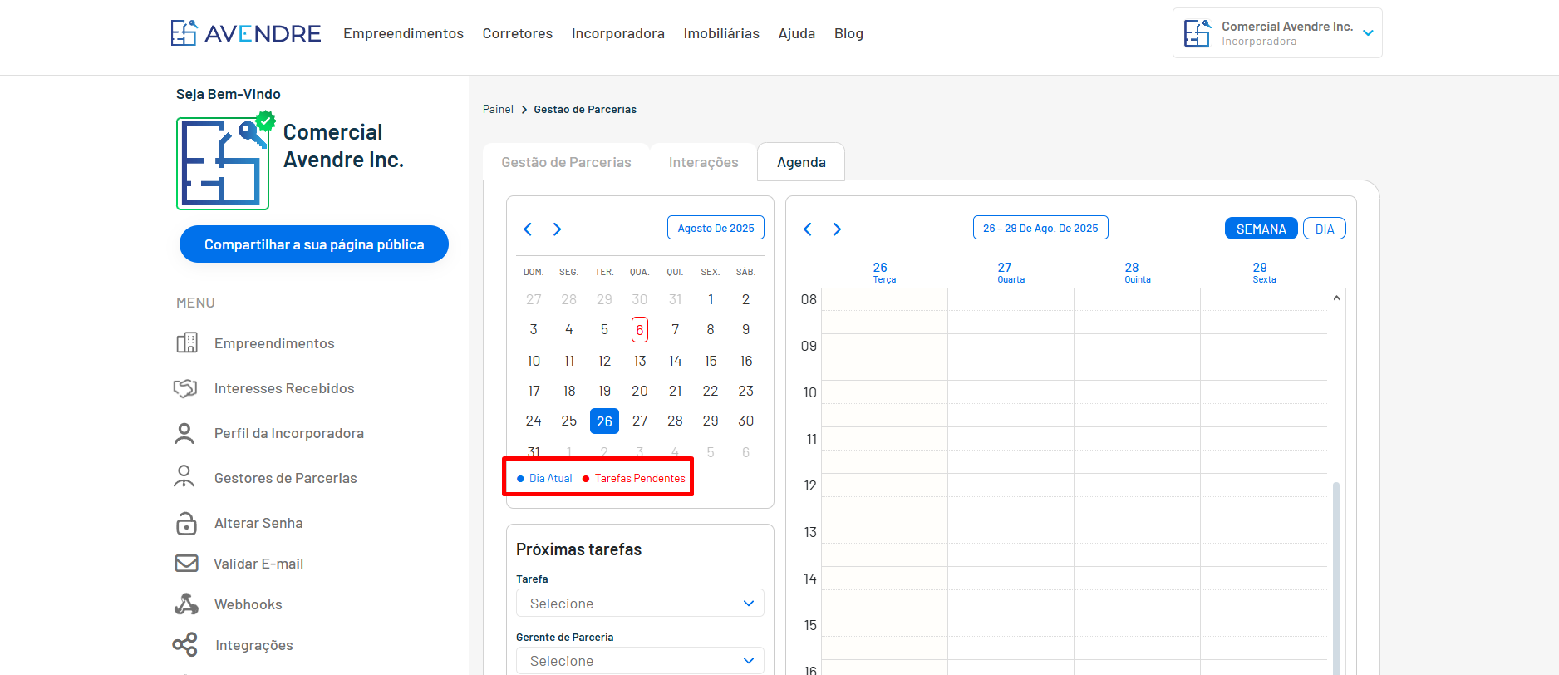This screenshot has height=675, width=1559.
Task: Click the Webhooks icon in the sidebar
Action: point(186,604)
